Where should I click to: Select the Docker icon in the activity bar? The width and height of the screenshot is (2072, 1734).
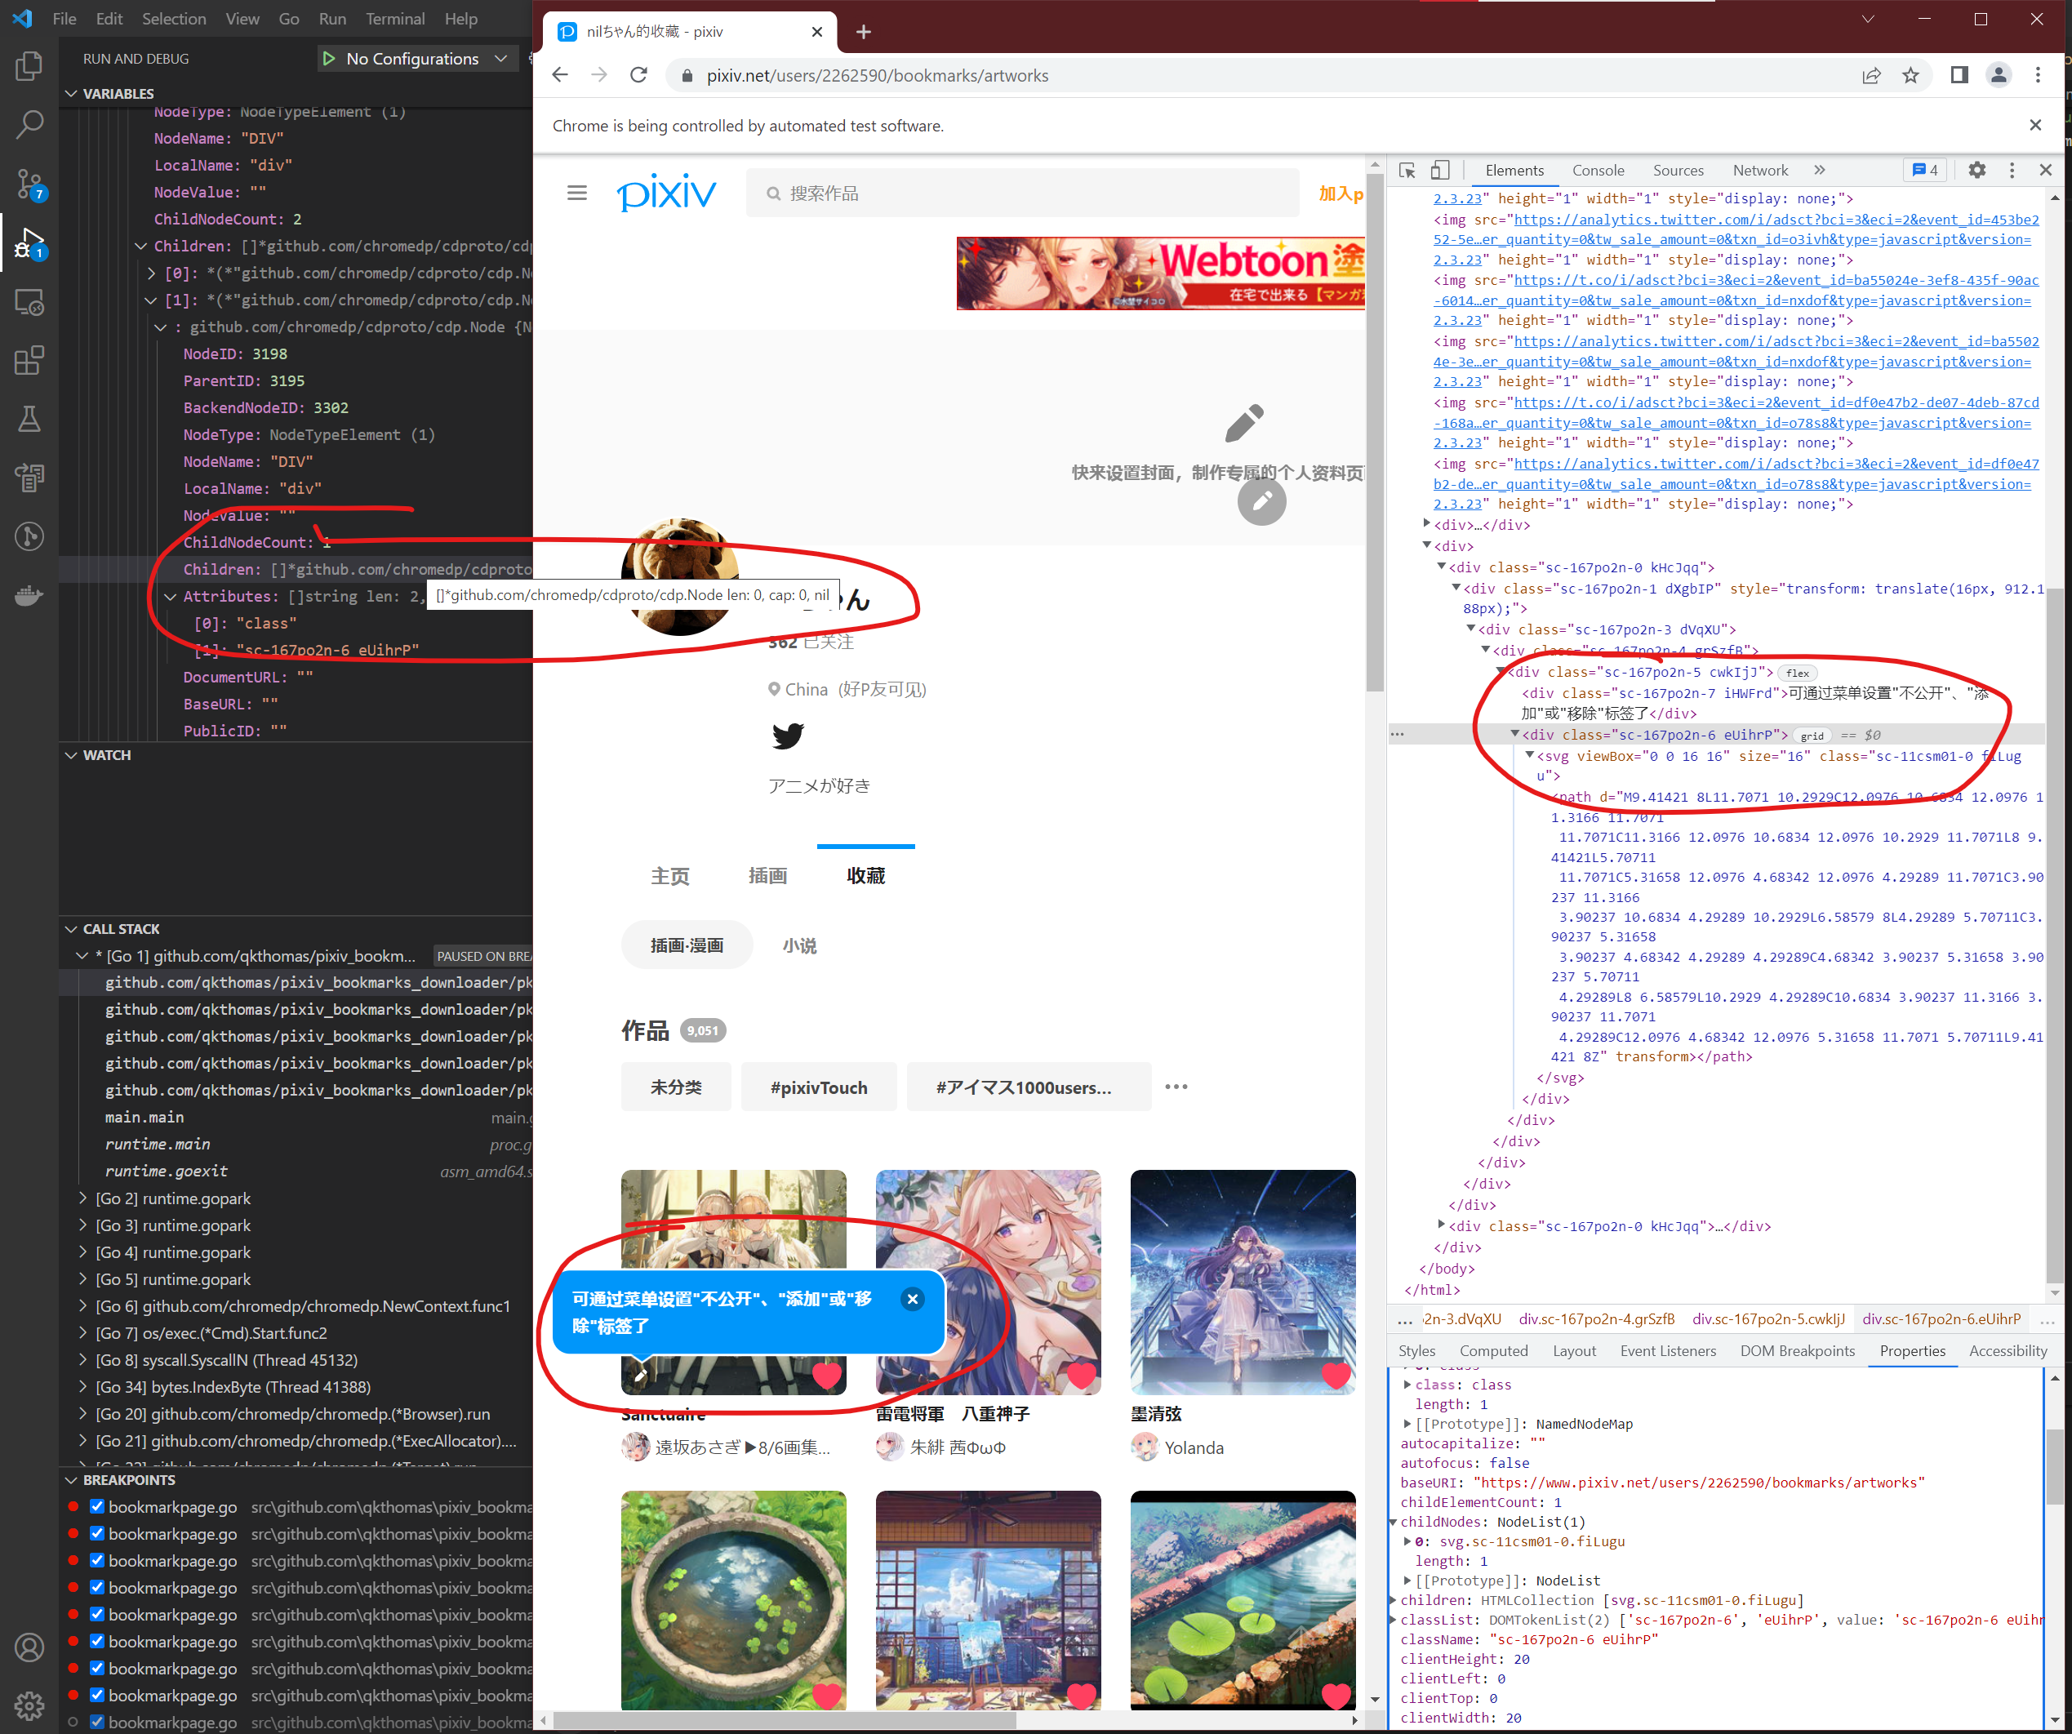pos(29,595)
